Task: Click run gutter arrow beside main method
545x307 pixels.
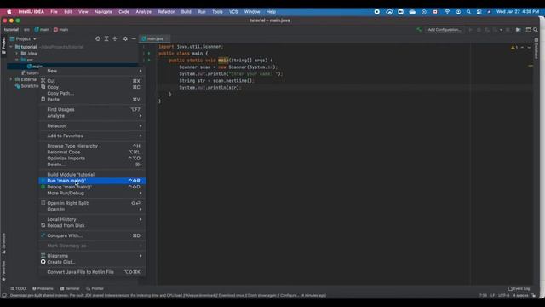Action: click(x=149, y=61)
